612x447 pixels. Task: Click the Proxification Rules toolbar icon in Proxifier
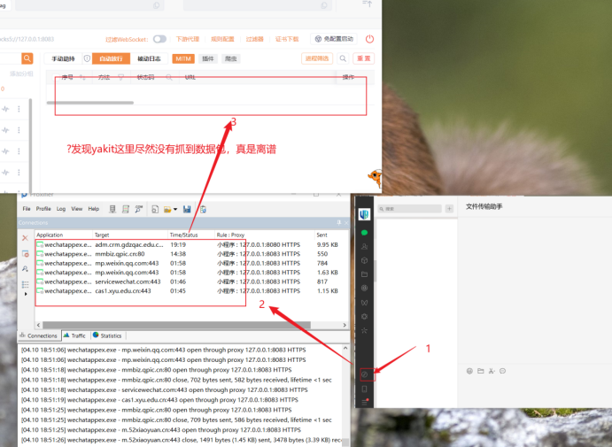pos(126,210)
